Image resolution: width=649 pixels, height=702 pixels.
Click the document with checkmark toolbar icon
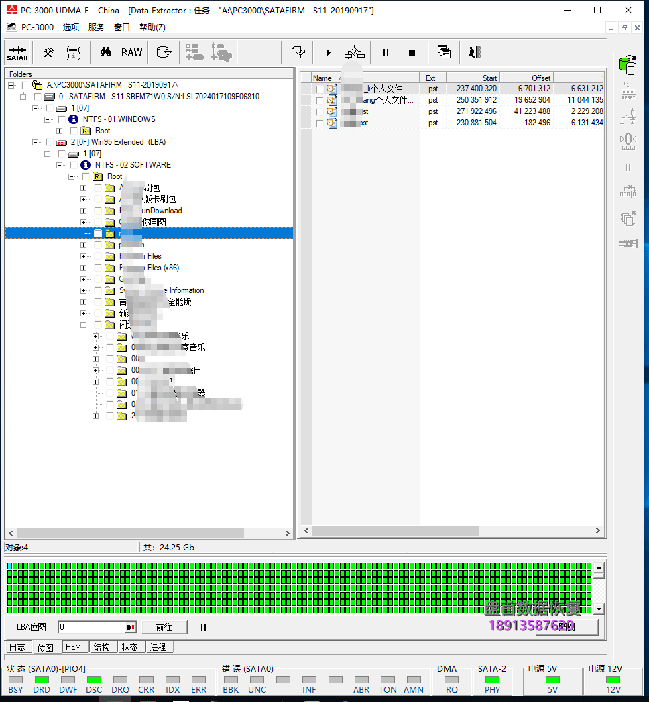coord(298,52)
